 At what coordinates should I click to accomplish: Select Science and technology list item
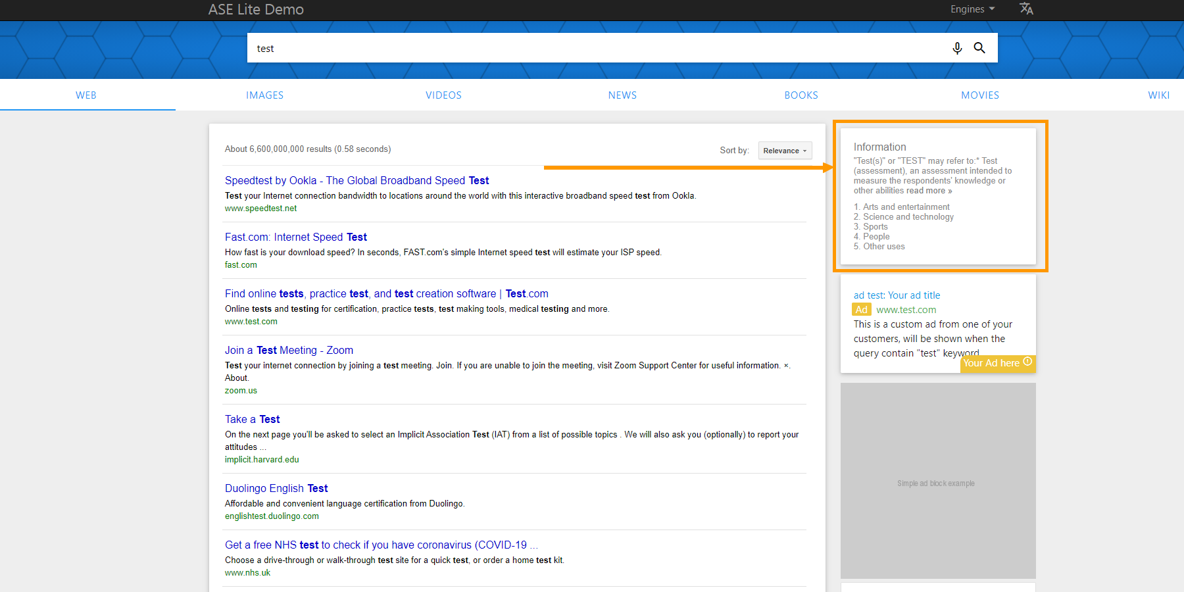point(908,217)
